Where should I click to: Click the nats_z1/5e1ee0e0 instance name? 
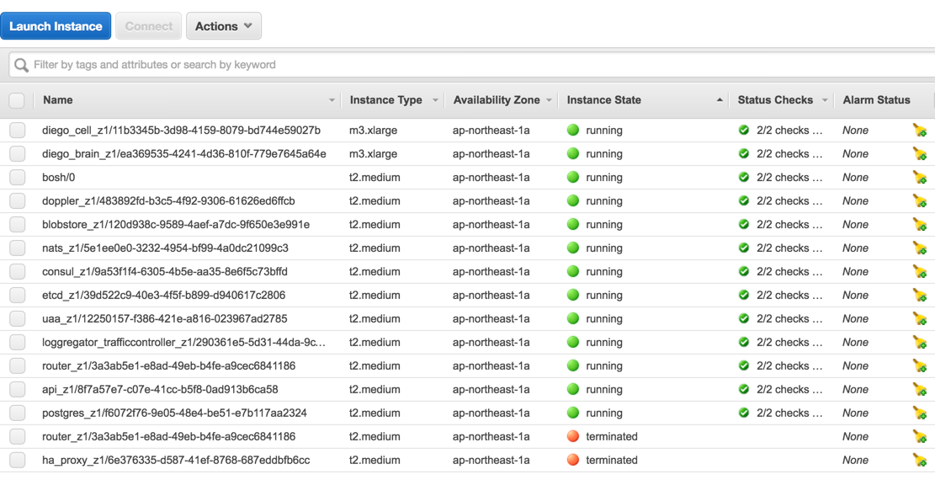pos(165,248)
